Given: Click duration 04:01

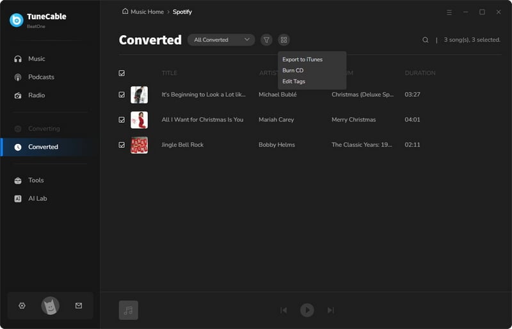Looking at the screenshot, I should (412, 120).
